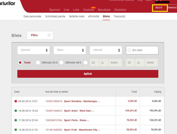Click the Data column header
This screenshot has height=134, width=177.
click(17, 92)
